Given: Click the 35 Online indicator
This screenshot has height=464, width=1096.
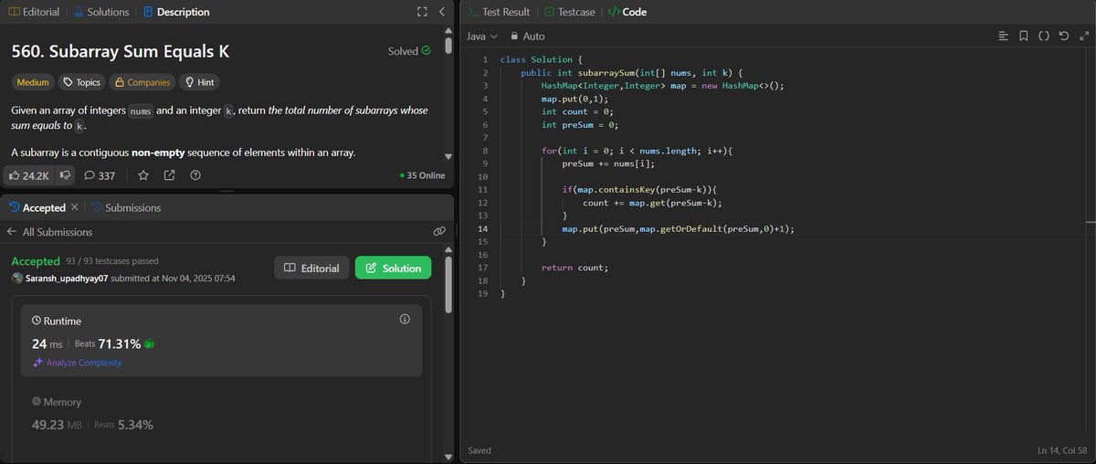Looking at the screenshot, I should (422, 175).
